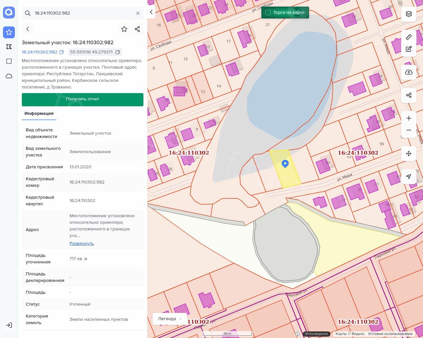
Task: Click the locate-me arrow icon
Action: pyautogui.click(x=409, y=177)
